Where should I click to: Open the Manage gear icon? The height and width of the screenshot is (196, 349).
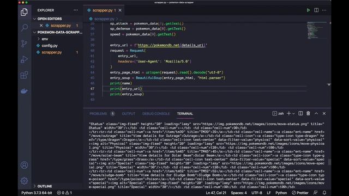click(24, 181)
